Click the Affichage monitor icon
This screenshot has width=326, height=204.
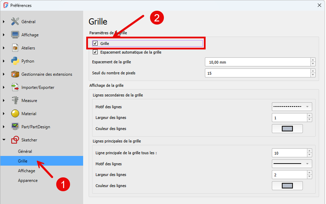click(x=15, y=35)
